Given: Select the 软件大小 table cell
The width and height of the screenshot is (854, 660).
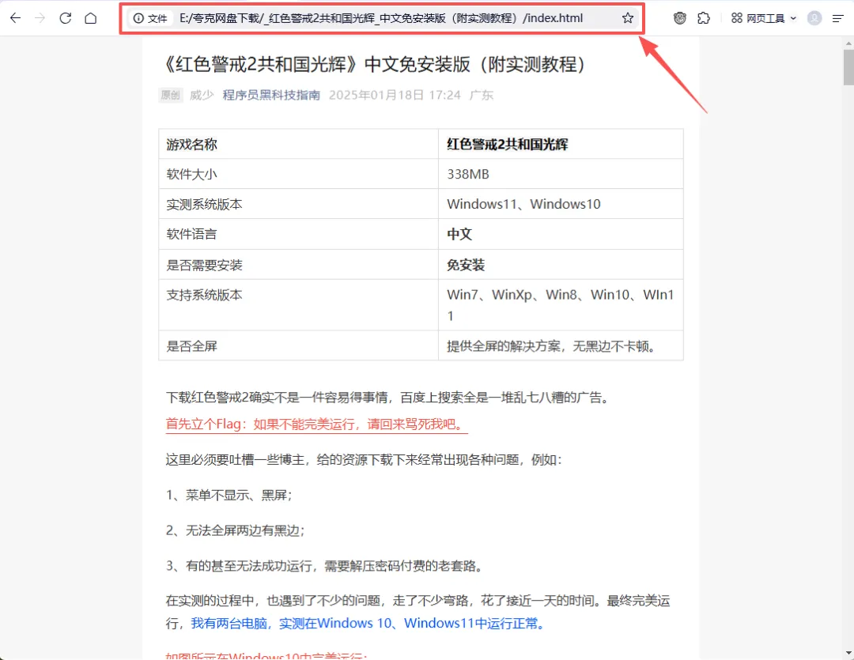Looking at the screenshot, I should pyautogui.click(x=298, y=174).
